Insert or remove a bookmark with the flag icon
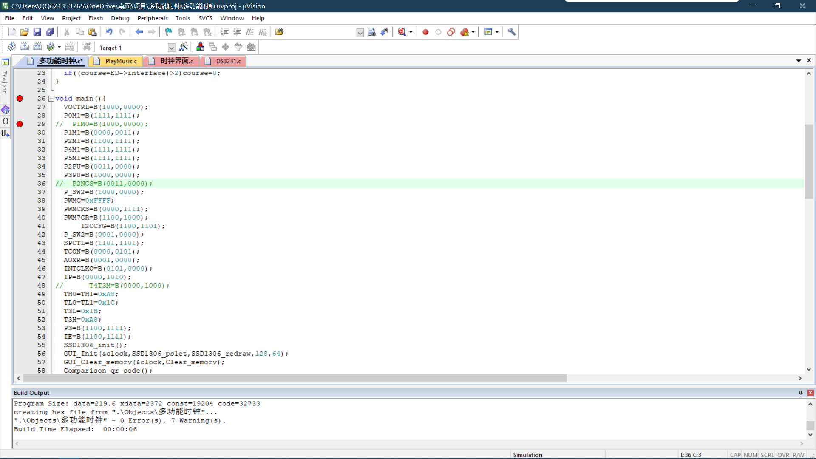This screenshot has height=459, width=816. click(169, 32)
